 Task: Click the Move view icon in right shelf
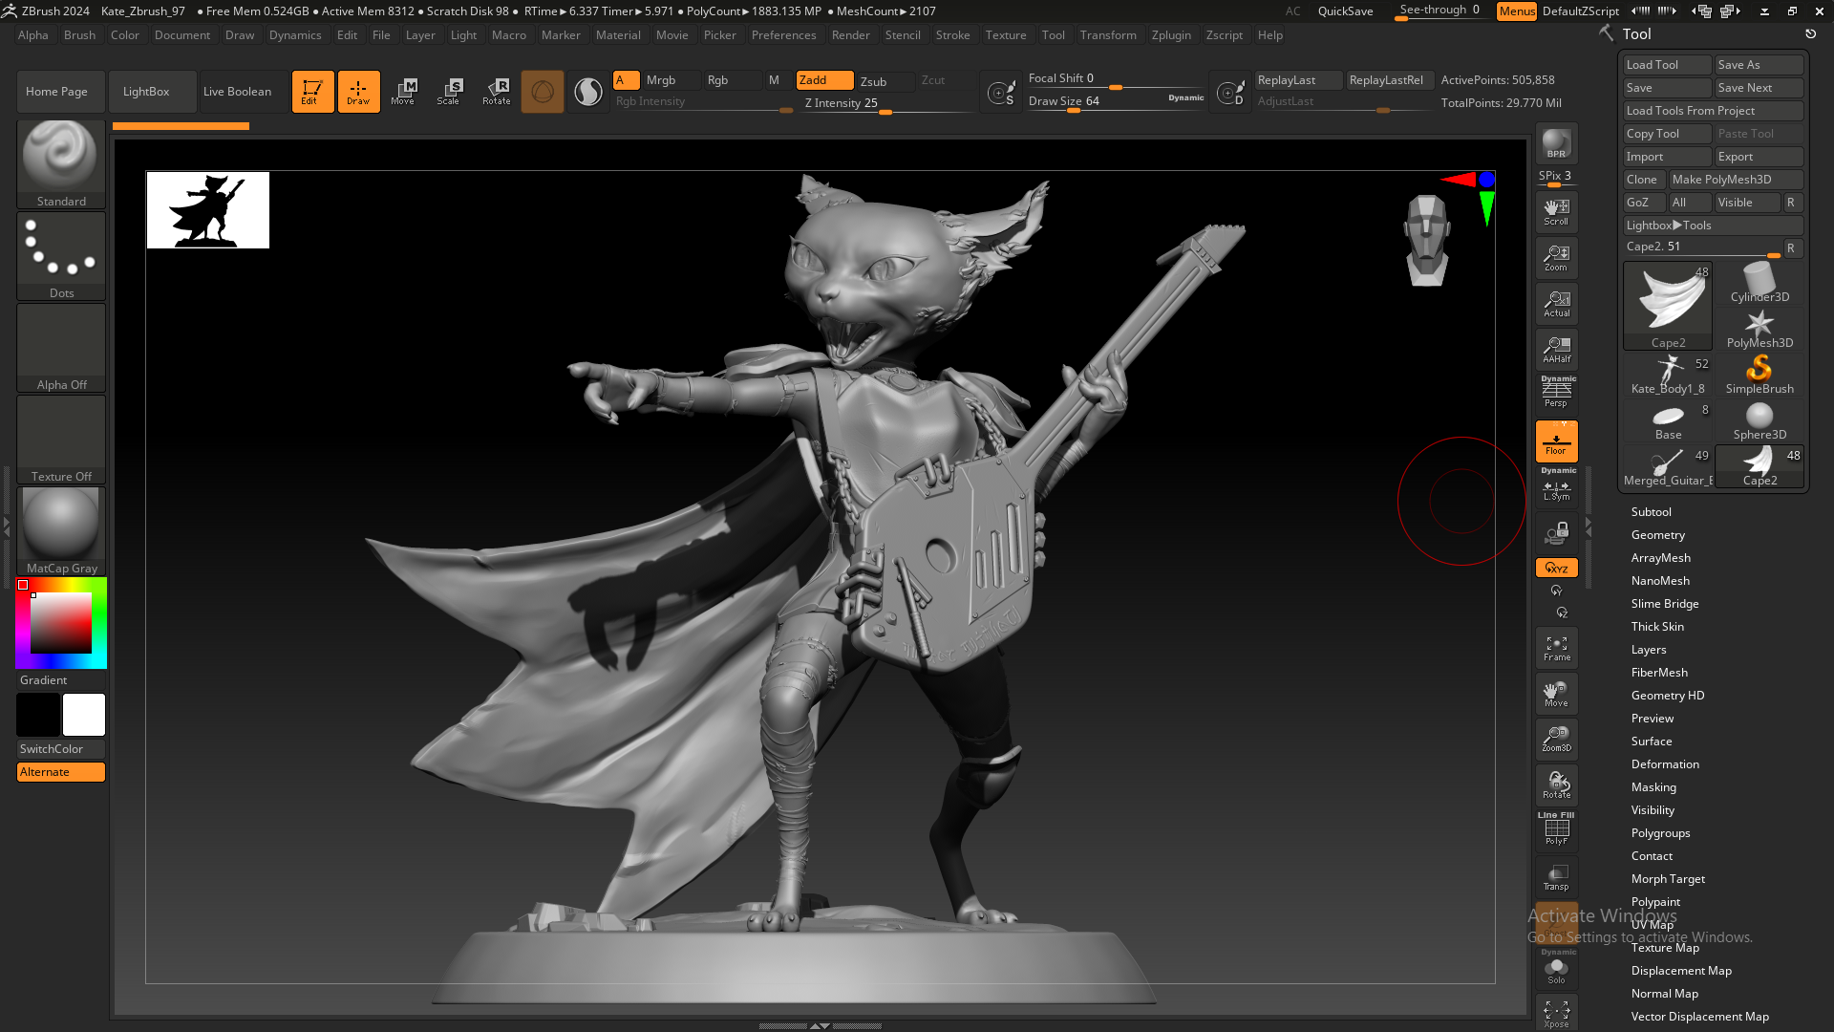[1556, 694]
